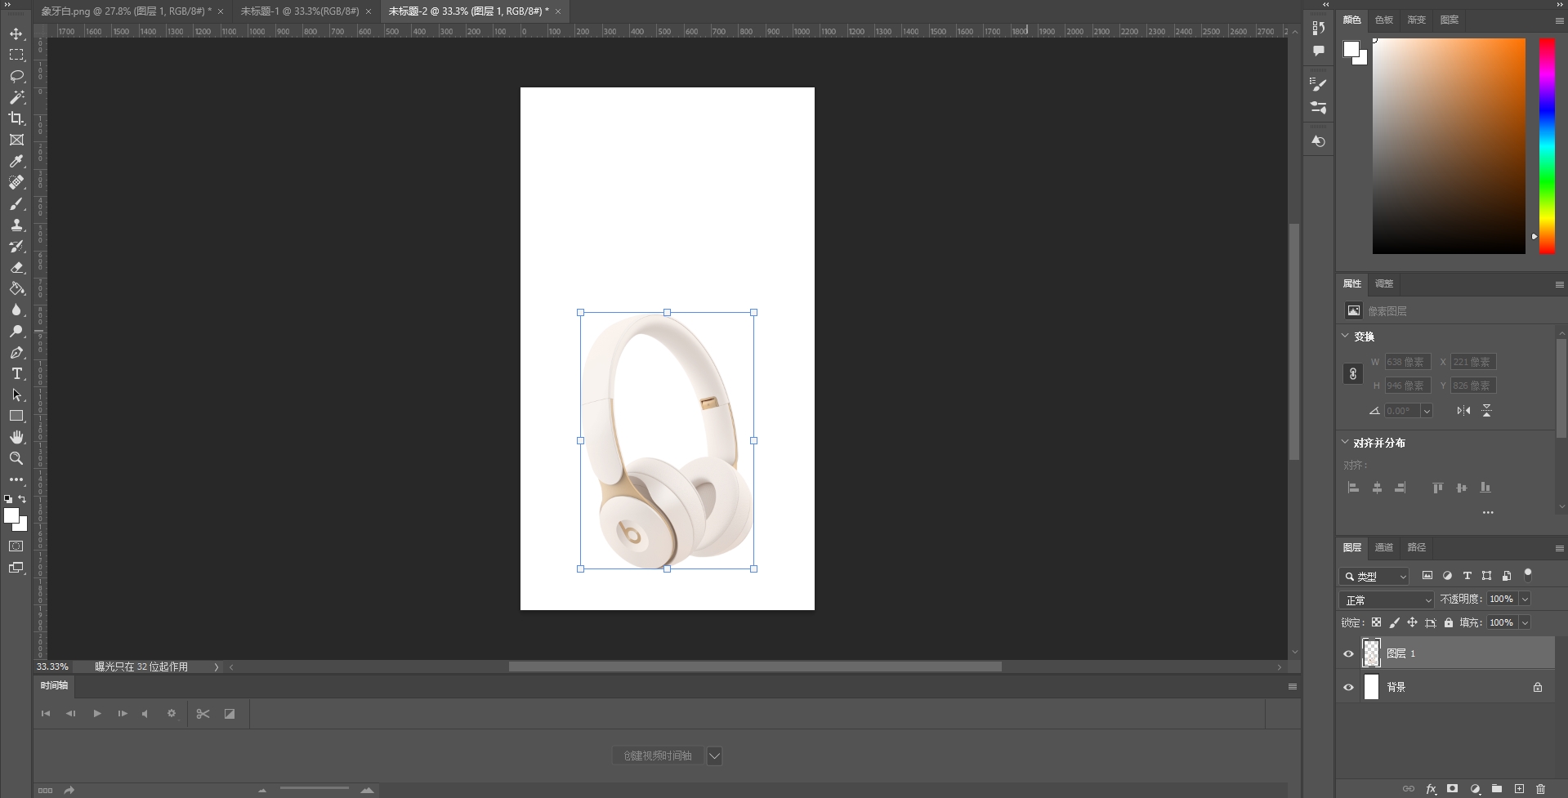Toggle the width-height link constraint

coord(1353,374)
